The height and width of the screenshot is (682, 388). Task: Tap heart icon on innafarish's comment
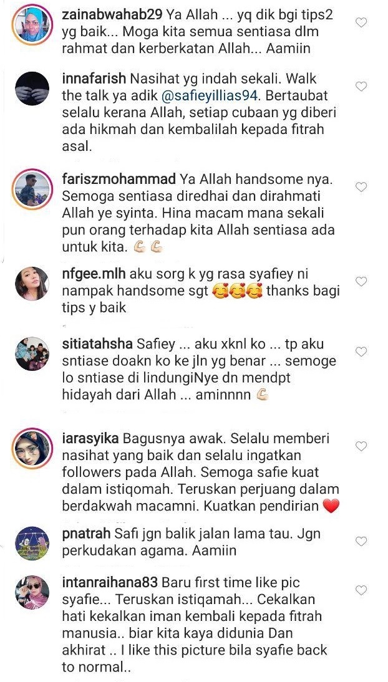[x=361, y=87]
